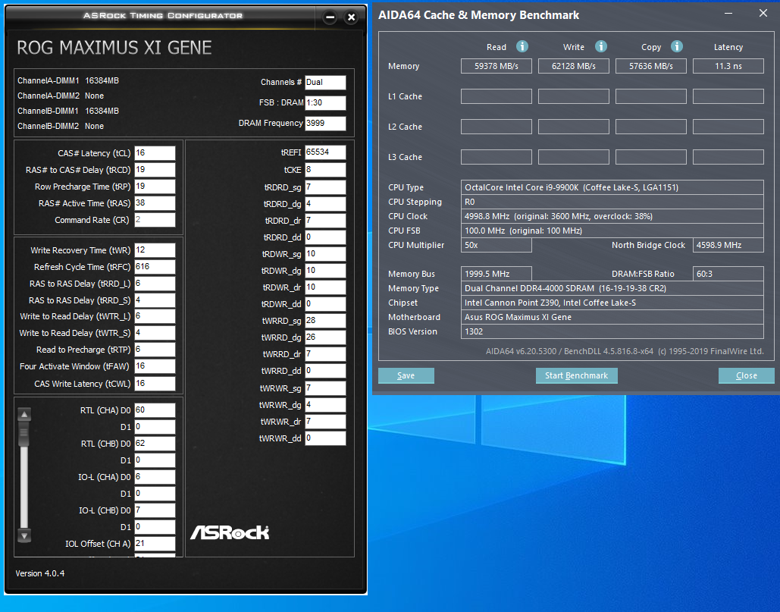780x612 pixels.
Task: Click the scrollbar down arrow in RTL panel
Action: (24, 535)
